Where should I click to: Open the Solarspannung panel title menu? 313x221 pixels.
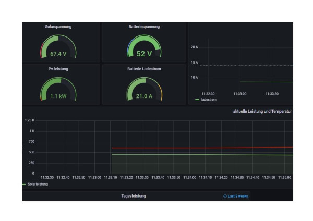tap(58, 27)
